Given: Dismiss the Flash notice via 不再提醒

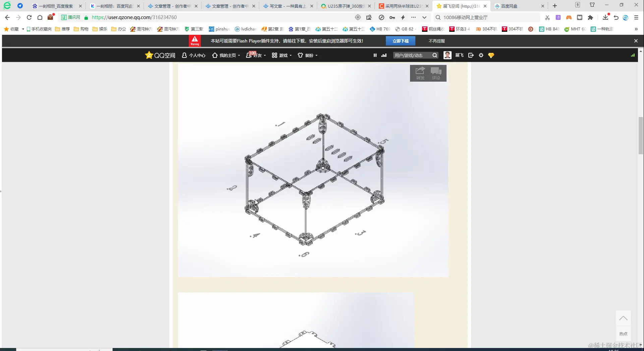Looking at the screenshot, I should coord(436,40).
